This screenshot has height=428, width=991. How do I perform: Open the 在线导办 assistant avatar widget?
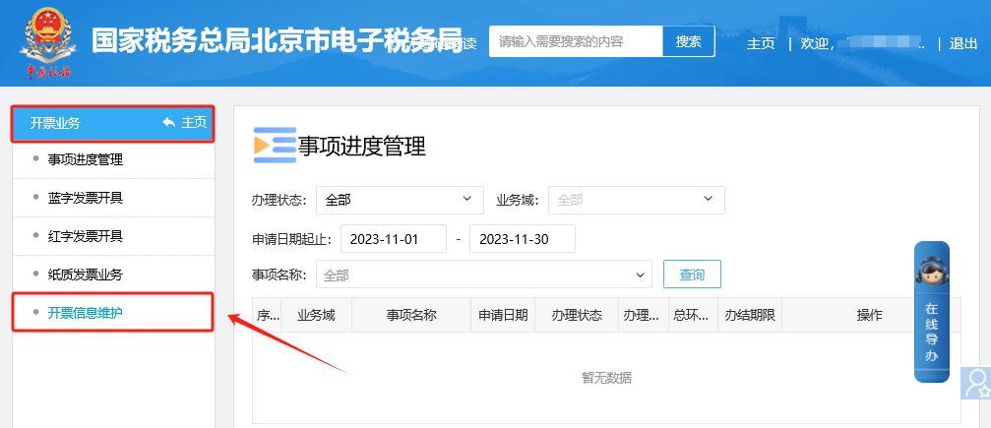coord(932,312)
